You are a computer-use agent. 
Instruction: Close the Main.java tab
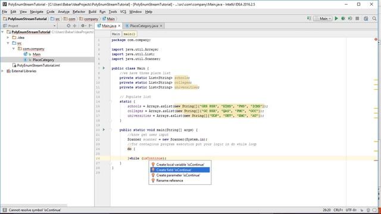coord(119,26)
